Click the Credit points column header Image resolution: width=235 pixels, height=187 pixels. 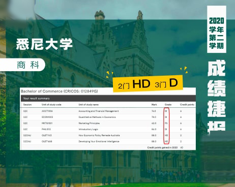point(187,105)
